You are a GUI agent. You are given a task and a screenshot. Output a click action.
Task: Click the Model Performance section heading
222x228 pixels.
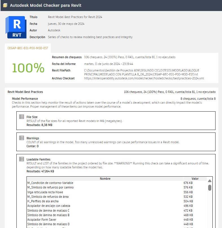coord(25,99)
